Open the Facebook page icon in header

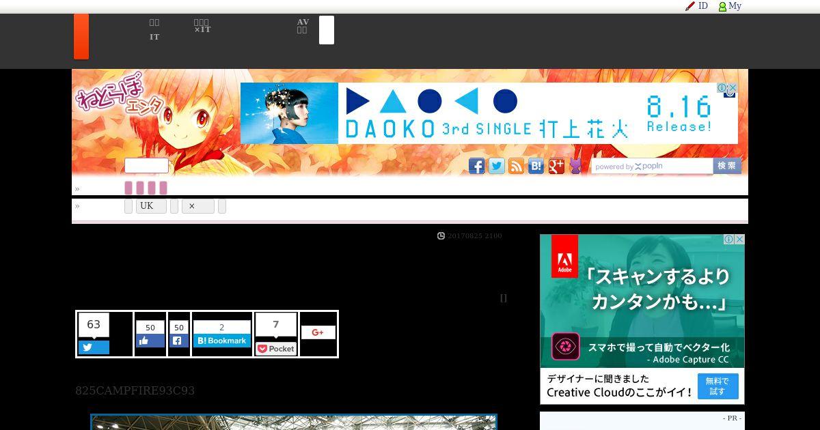[476, 166]
